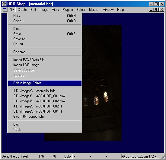Open the Plugins menu
The width and height of the screenshot is (166, 160).
tap(68, 10)
